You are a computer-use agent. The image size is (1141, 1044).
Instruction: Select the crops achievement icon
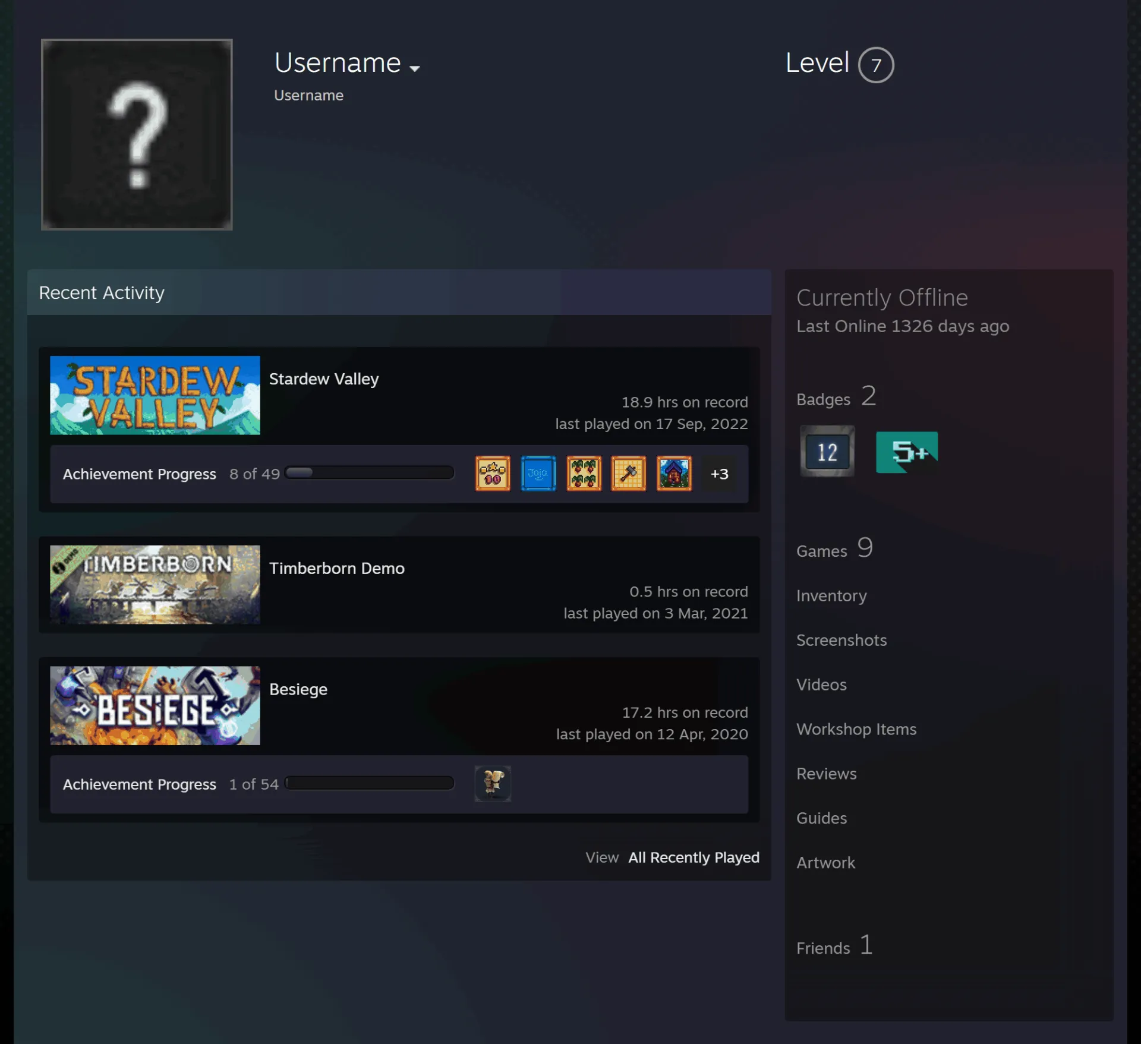584,474
